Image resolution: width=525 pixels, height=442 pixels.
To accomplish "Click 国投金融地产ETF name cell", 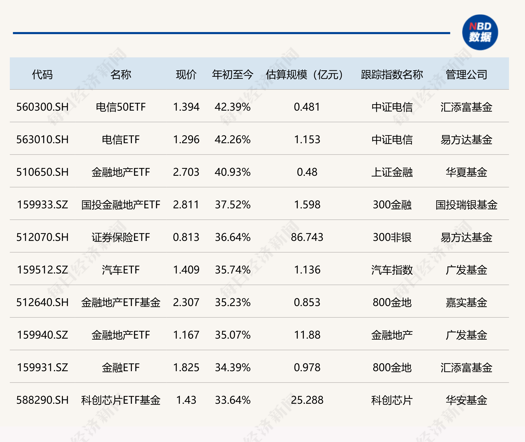I will pyautogui.click(x=121, y=205).
